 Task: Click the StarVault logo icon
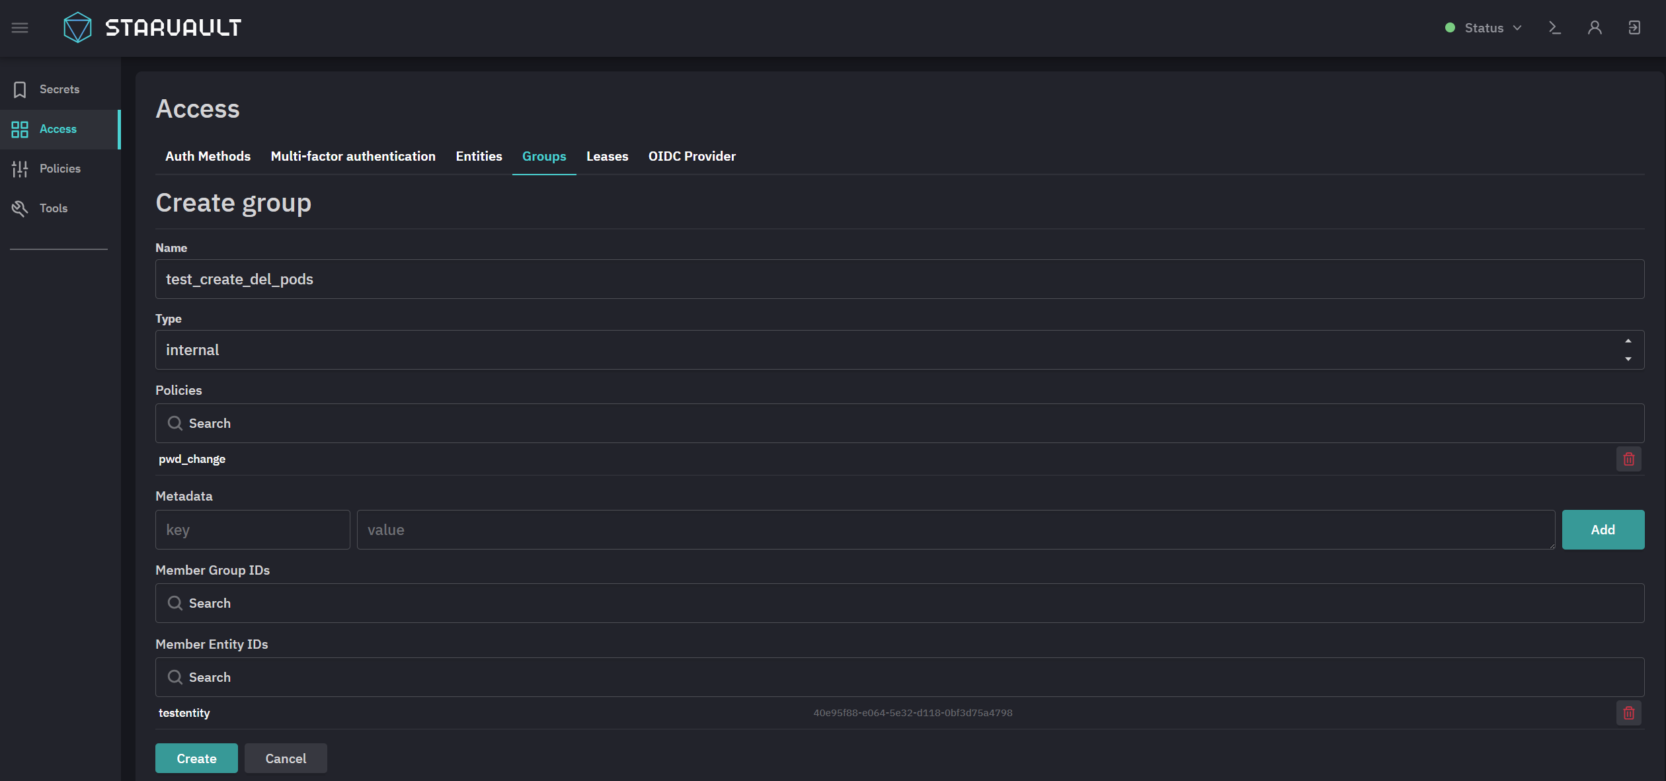[77, 28]
